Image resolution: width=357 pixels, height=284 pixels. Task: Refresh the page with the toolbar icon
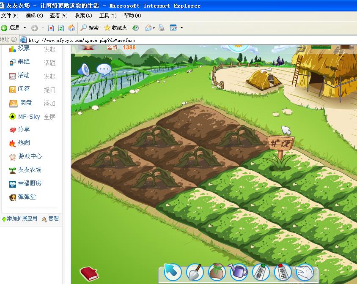(61, 28)
